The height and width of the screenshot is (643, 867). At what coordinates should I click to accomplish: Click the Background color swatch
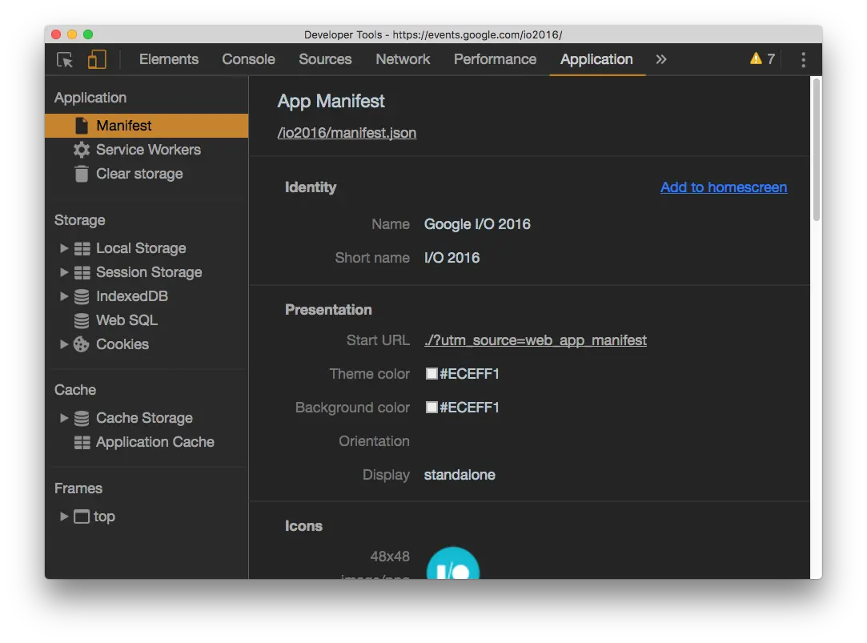tap(431, 408)
